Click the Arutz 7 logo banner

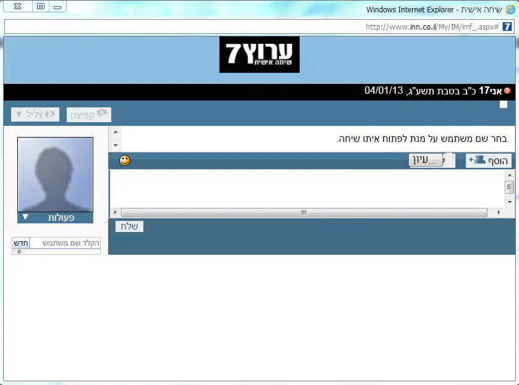pos(259,54)
